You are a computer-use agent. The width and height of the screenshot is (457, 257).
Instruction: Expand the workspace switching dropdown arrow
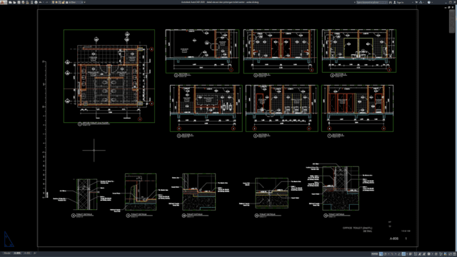[432, 254]
